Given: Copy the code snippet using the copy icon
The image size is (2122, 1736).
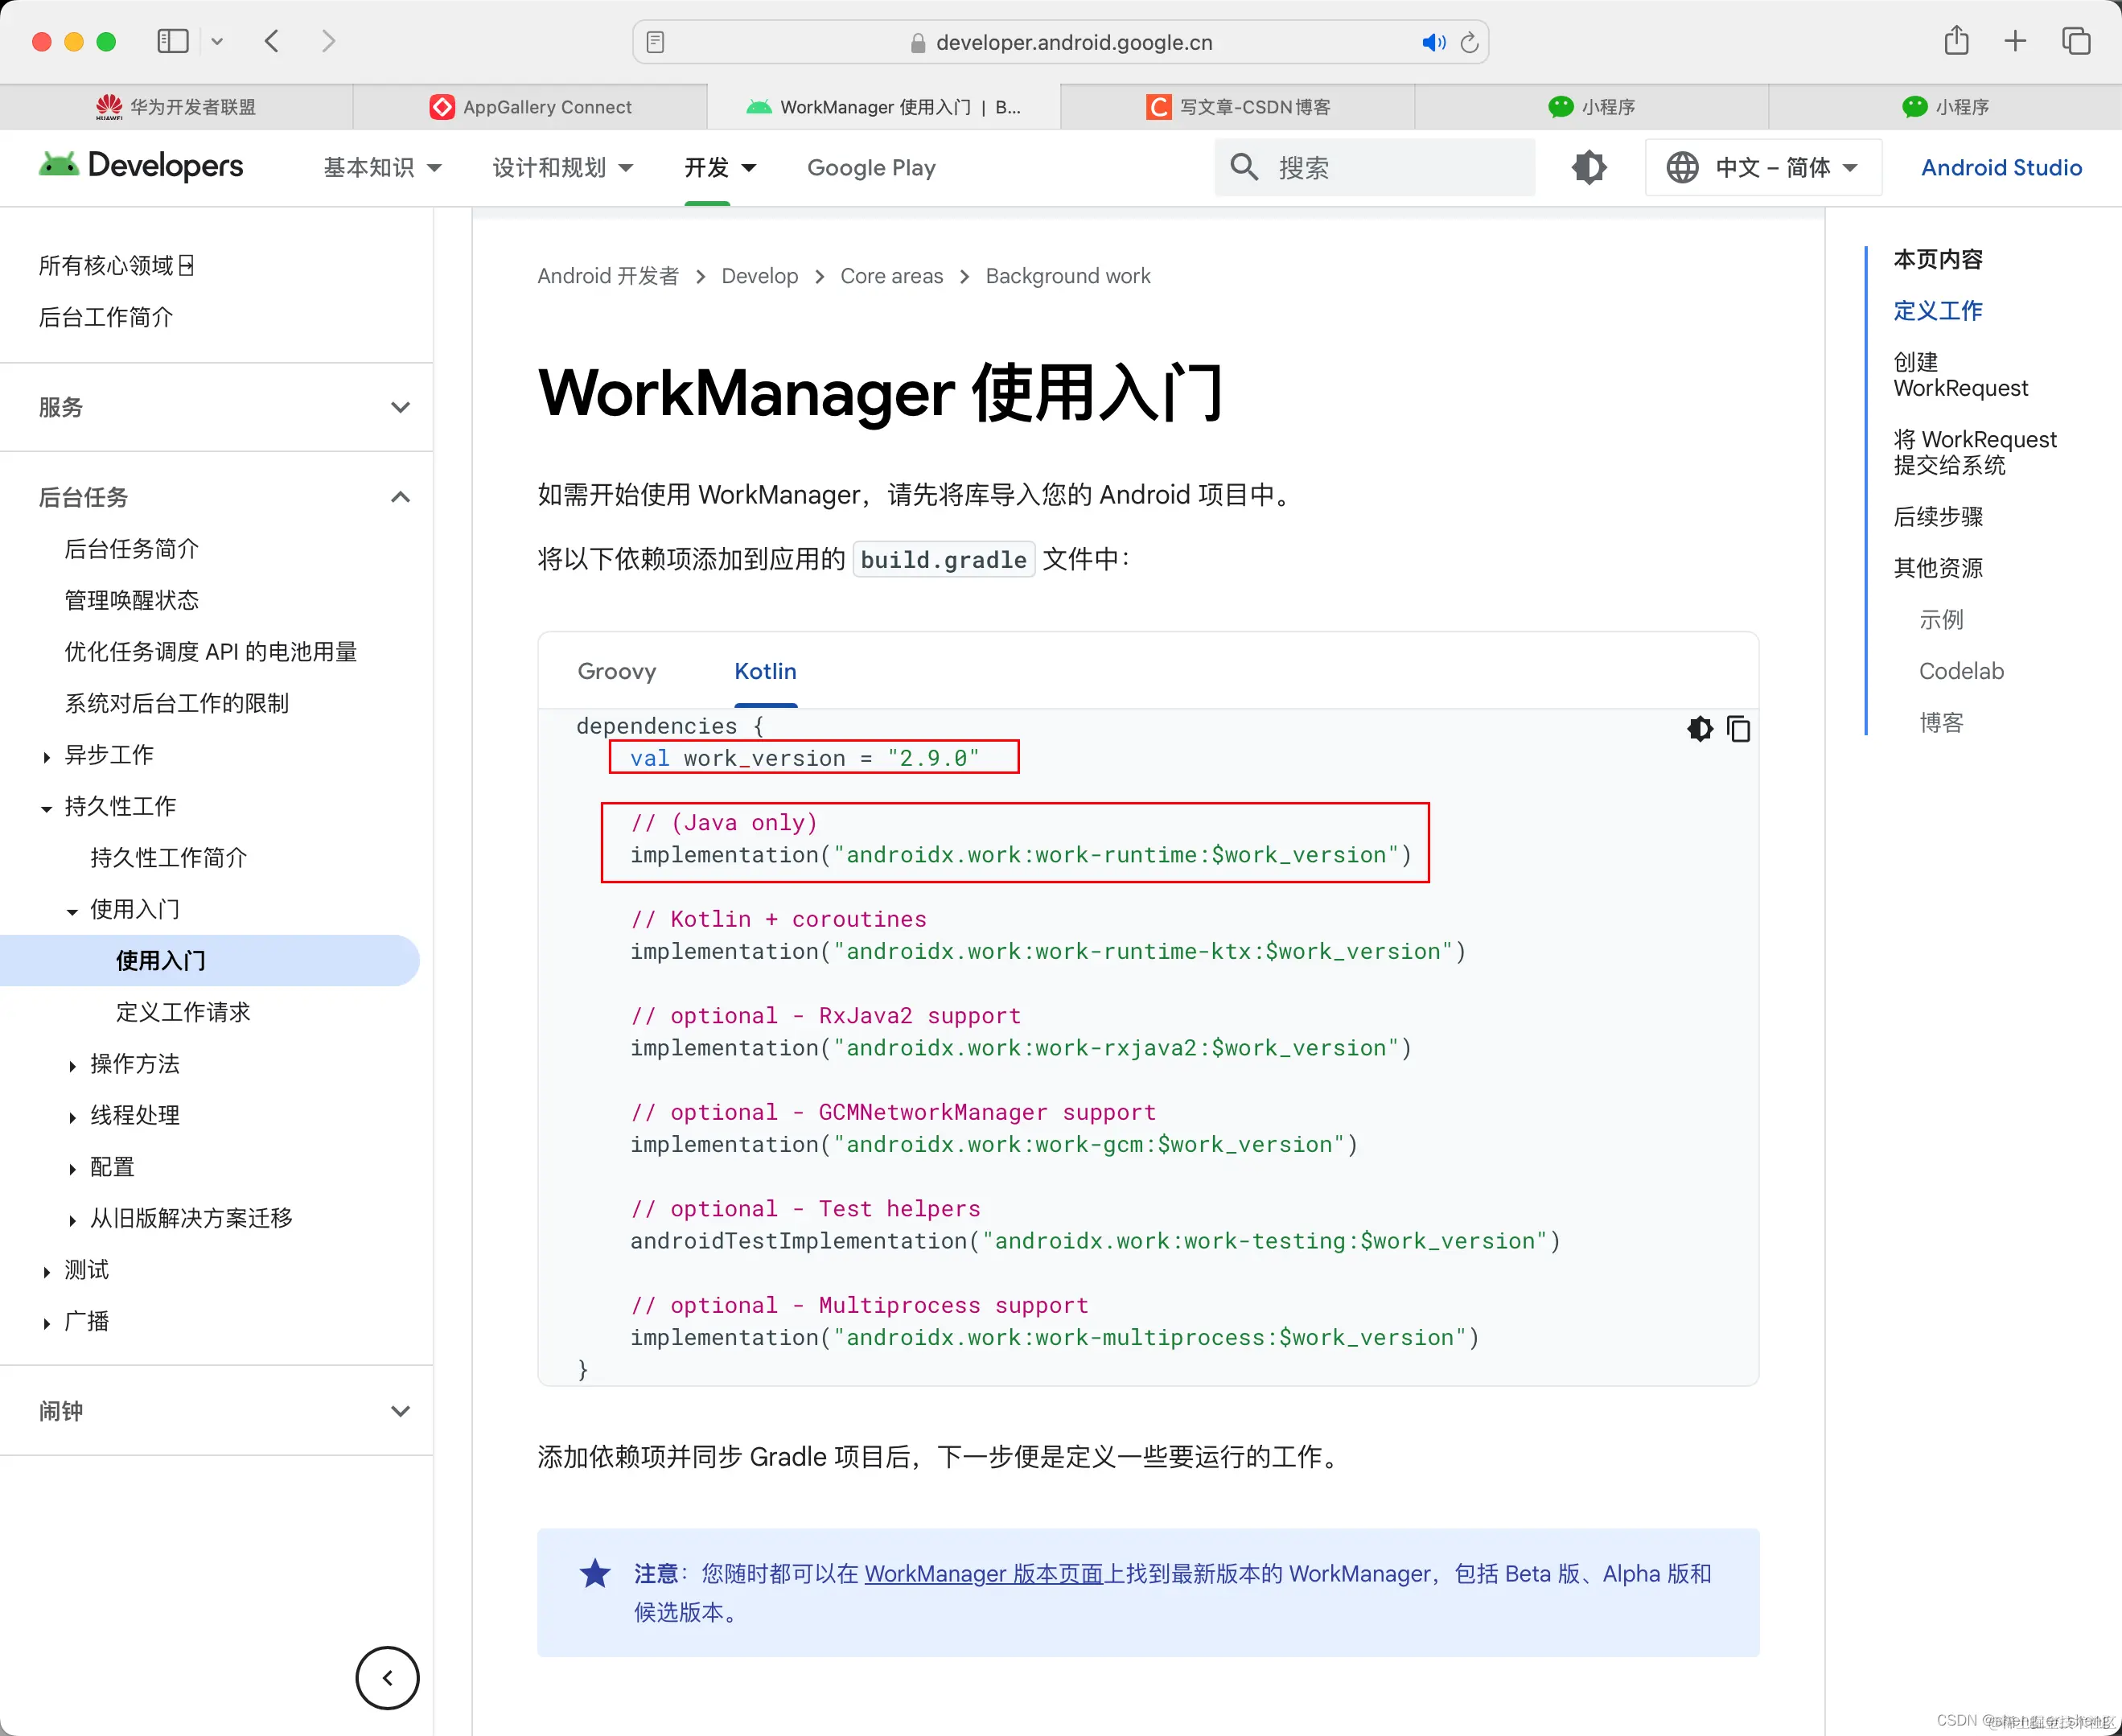Looking at the screenshot, I should click(x=1739, y=729).
